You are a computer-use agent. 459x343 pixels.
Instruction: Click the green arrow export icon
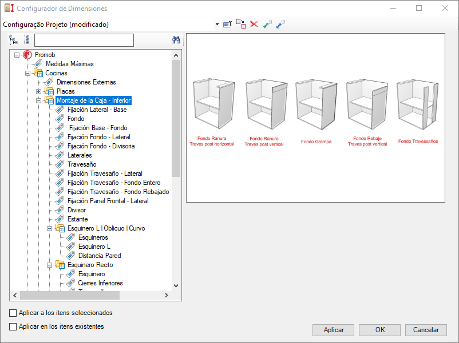267,24
